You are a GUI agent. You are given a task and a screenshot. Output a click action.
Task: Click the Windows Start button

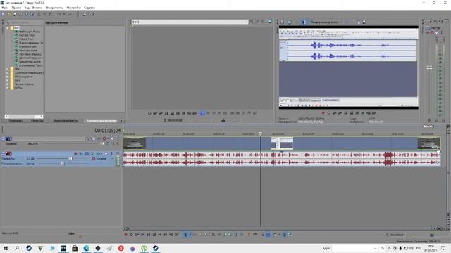[6, 248]
